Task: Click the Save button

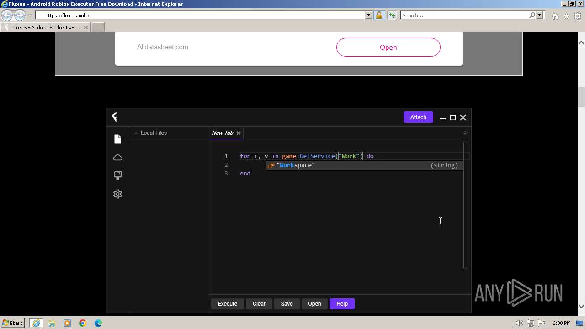Action: coord(287,304)
